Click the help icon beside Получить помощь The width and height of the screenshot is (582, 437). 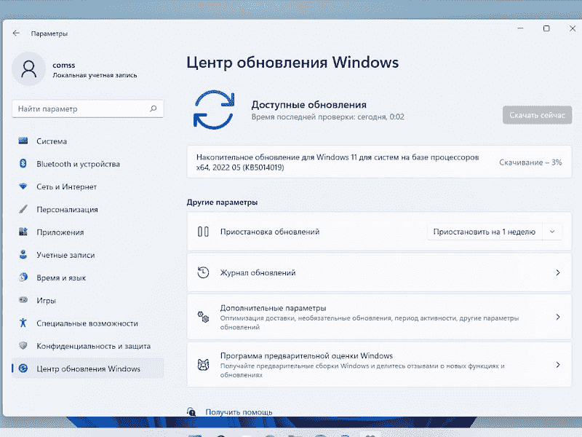[x=191, y=412]
